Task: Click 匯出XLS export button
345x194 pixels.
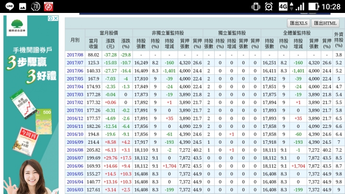Action: pyautogui.click(x=299, y=23)
